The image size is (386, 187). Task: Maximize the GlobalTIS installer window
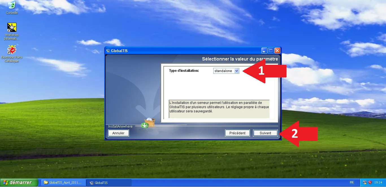[271, 51]
